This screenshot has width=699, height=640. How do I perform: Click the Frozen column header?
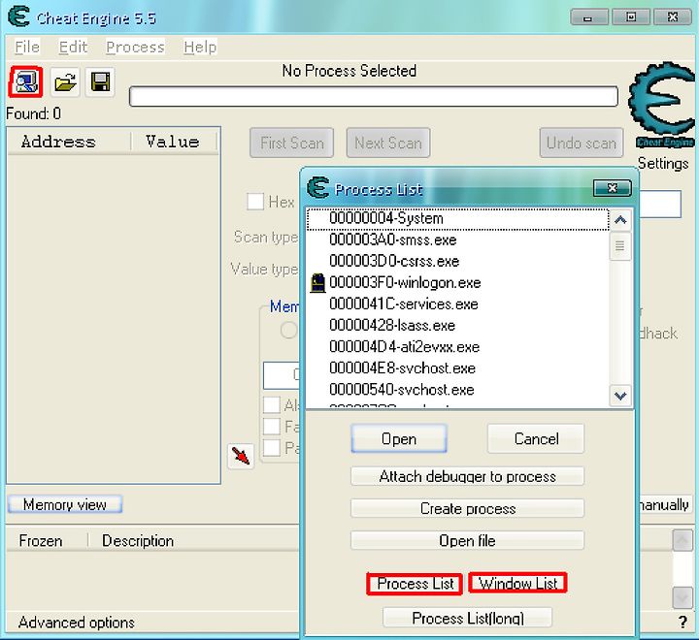point(47,541)
